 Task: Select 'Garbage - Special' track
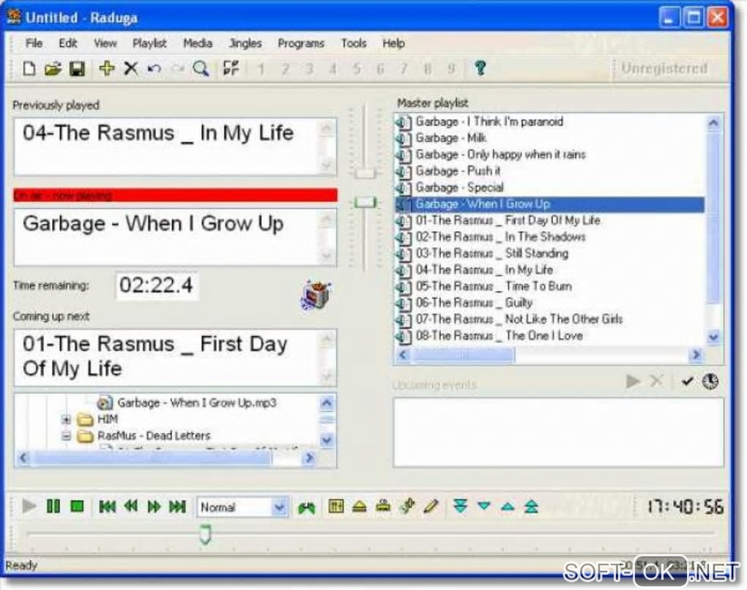[459, 187]
